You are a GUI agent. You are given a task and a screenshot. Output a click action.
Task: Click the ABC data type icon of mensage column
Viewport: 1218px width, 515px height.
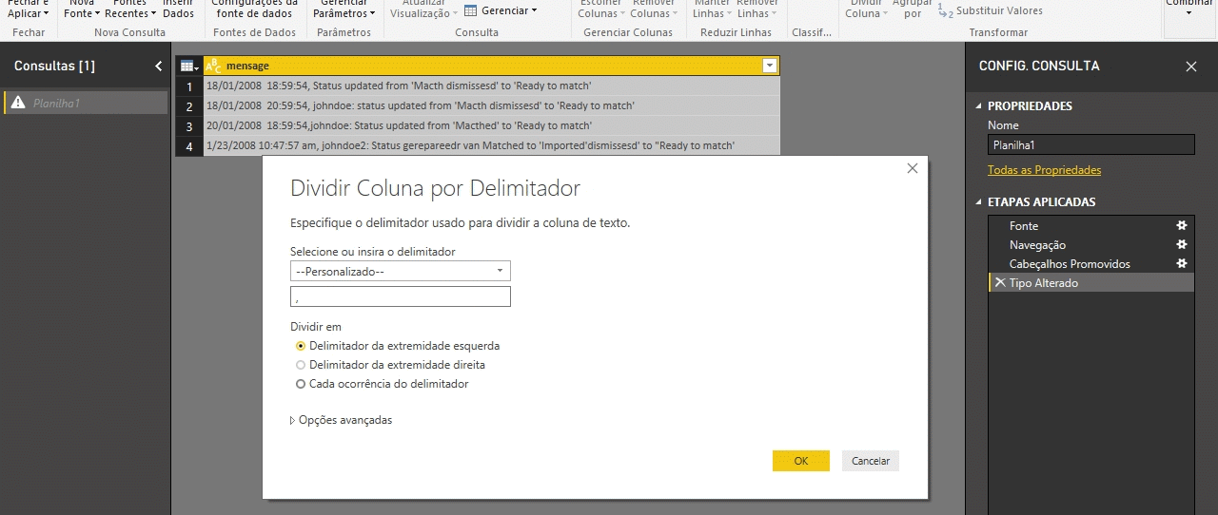[x=214, y=66]
